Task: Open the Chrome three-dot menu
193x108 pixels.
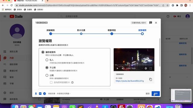Action: (190, 5)
